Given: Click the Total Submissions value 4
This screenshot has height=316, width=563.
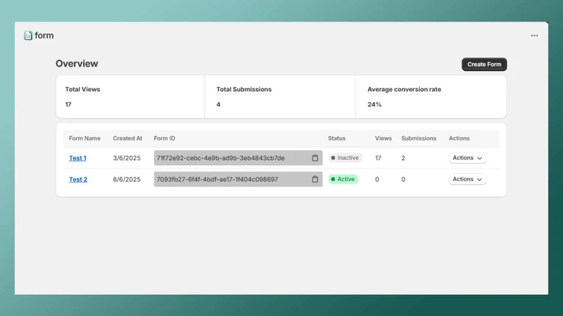Looking at the screenshot, I should point(218,104).
